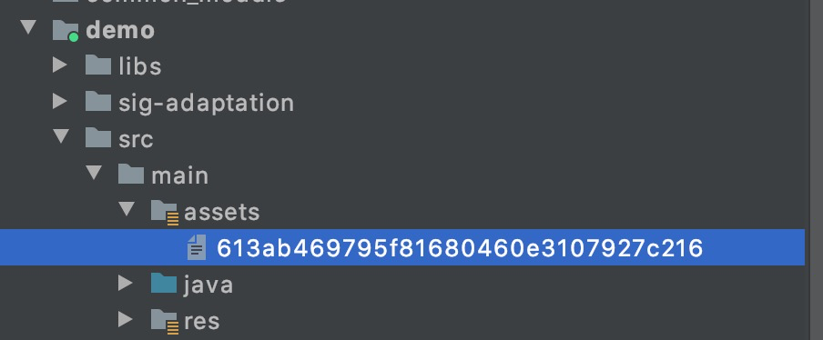Collapse the src folder arrow
The height and width of the screenshot is (340, 823).
(61, 136)
